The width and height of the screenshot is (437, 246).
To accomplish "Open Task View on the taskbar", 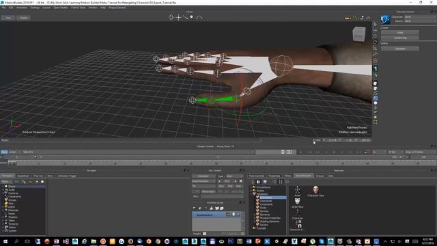I will pyautogui.click(x=27, y=241).
